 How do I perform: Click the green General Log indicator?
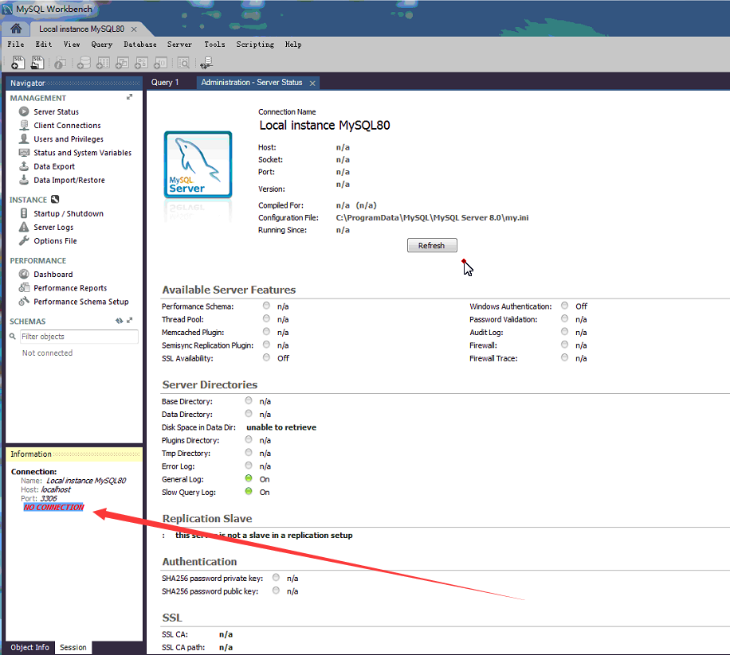249,478
